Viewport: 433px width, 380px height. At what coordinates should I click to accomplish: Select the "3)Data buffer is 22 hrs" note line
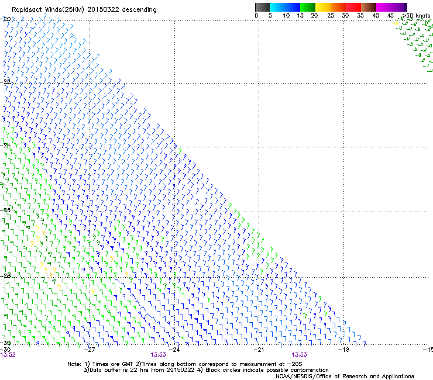click(x=206, y=370)
